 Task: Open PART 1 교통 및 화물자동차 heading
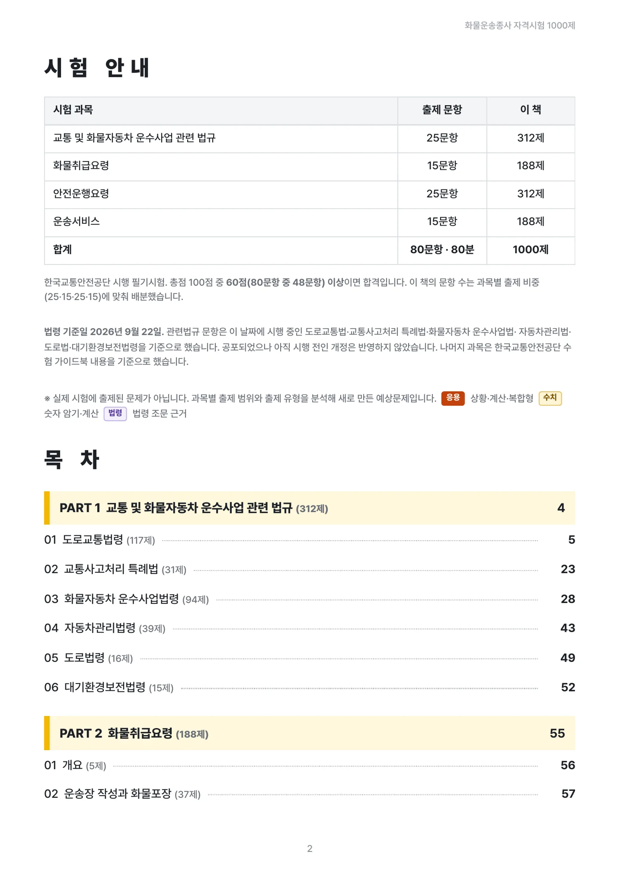tap(309, 508)
